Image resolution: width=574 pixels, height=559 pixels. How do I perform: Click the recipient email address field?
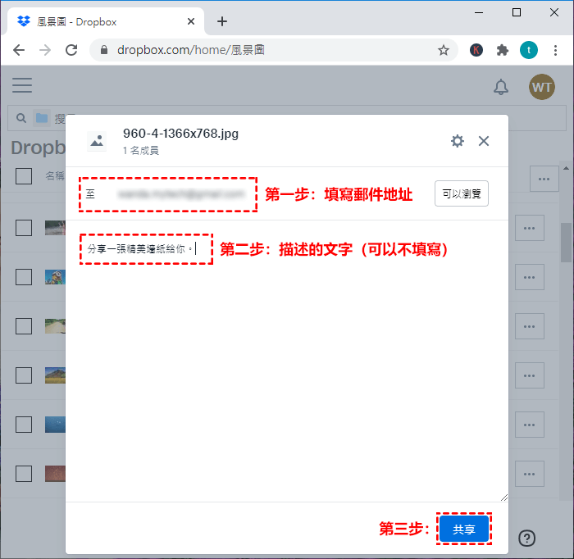180,195
